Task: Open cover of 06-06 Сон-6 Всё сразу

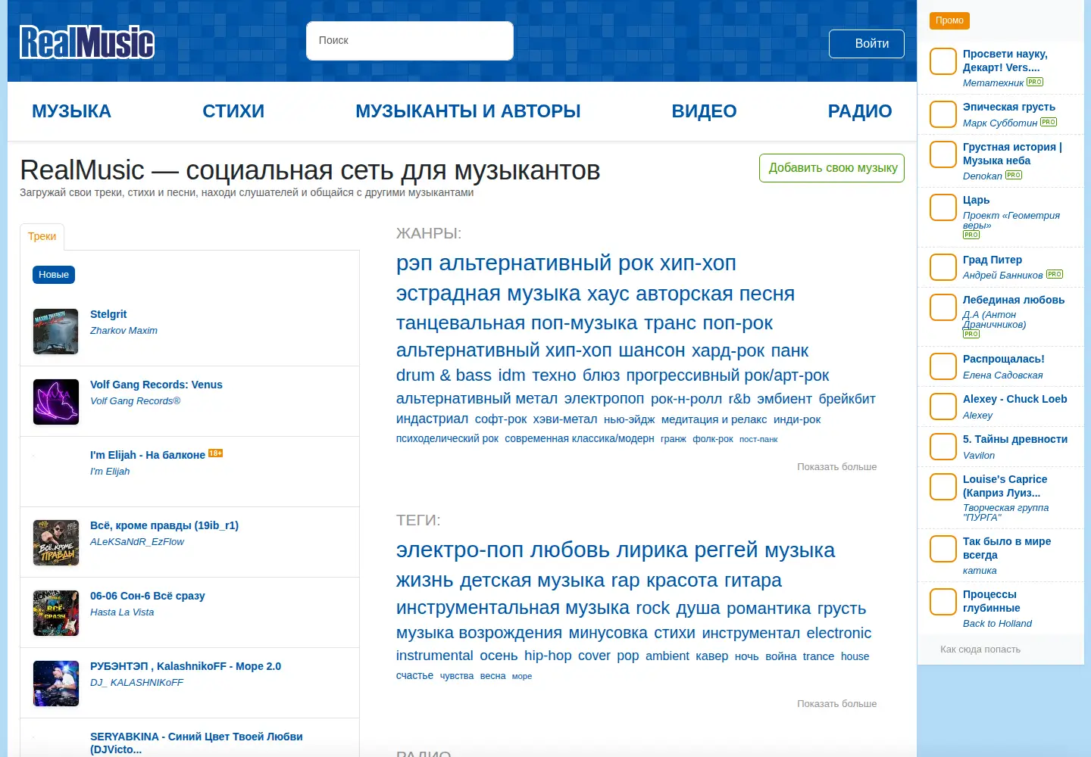Action: 56,613
